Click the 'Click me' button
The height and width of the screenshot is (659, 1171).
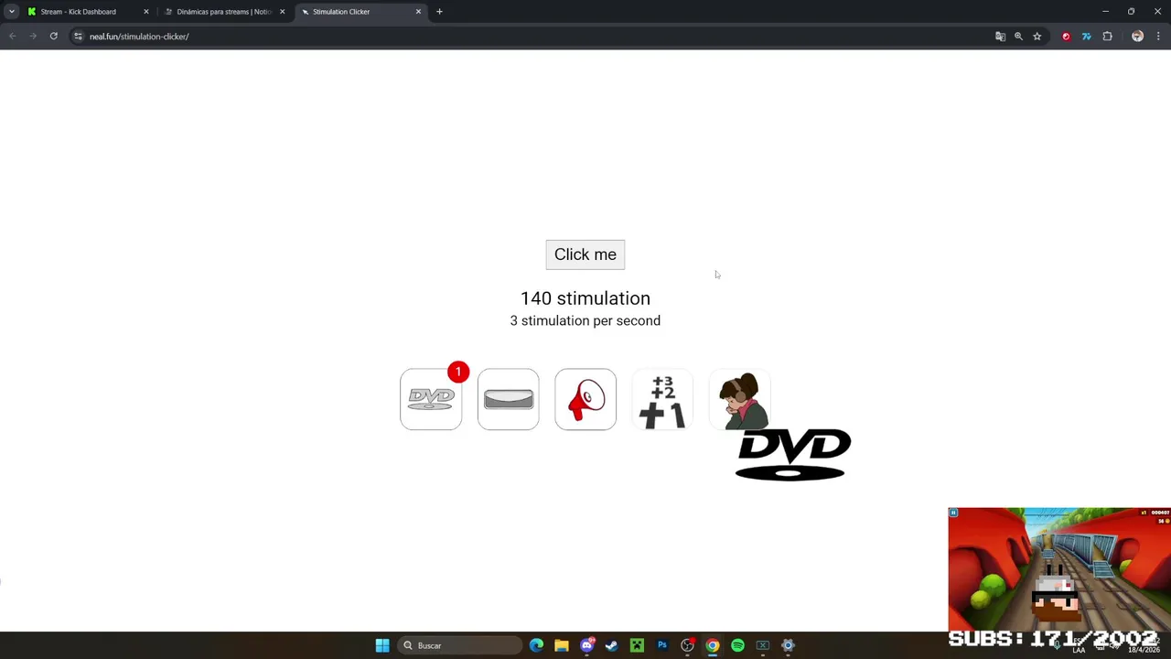pyautogui.click(x=585, y=254)
